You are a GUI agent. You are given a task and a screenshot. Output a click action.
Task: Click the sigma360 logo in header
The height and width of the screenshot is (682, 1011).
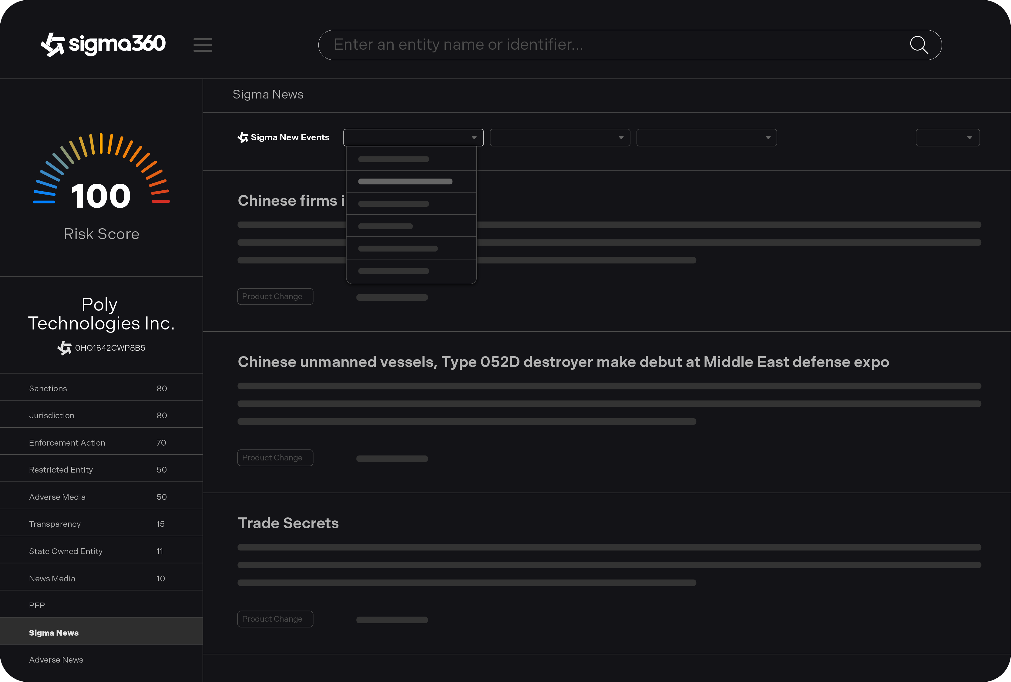coord(103,44)
